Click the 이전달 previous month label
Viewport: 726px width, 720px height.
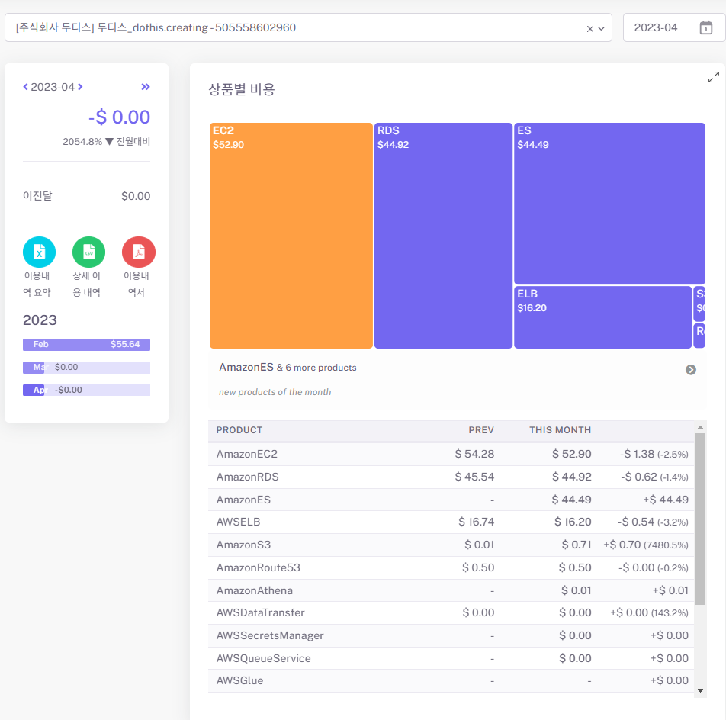click(37, 196)
